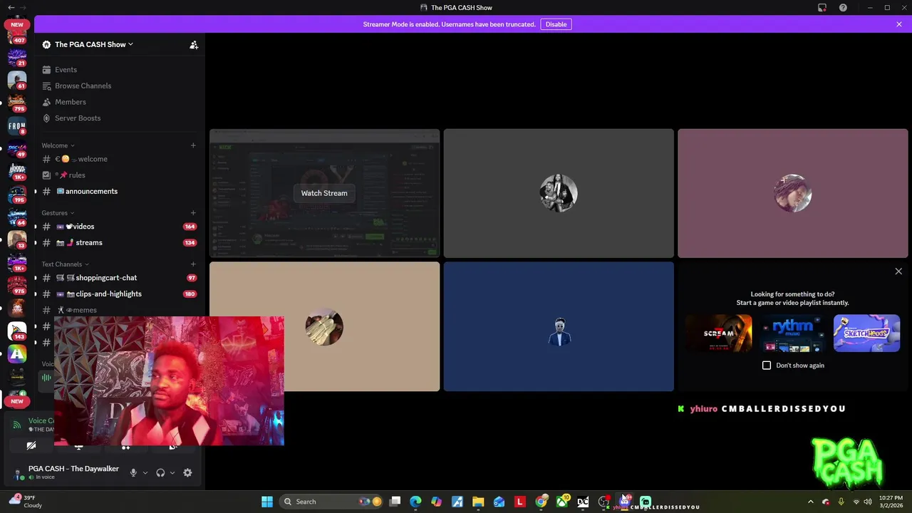Start the Scream activity thumbnail
The height and width of the screenshot is (513, 912).
coord(718,333)
